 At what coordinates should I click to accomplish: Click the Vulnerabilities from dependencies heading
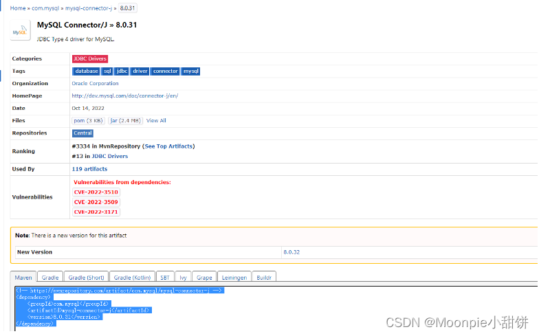(x=122, y=182)
